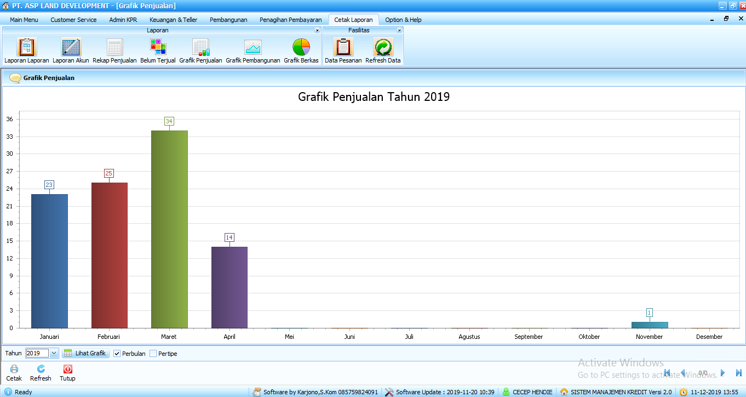
Task: Open Rekap Penjualan report
Action: coord(114,48)
